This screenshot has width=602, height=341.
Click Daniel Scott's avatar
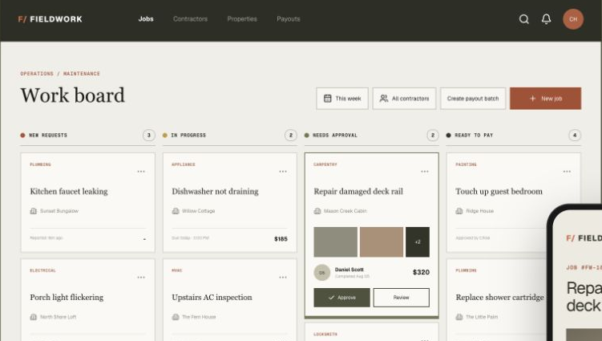[321, 273]
